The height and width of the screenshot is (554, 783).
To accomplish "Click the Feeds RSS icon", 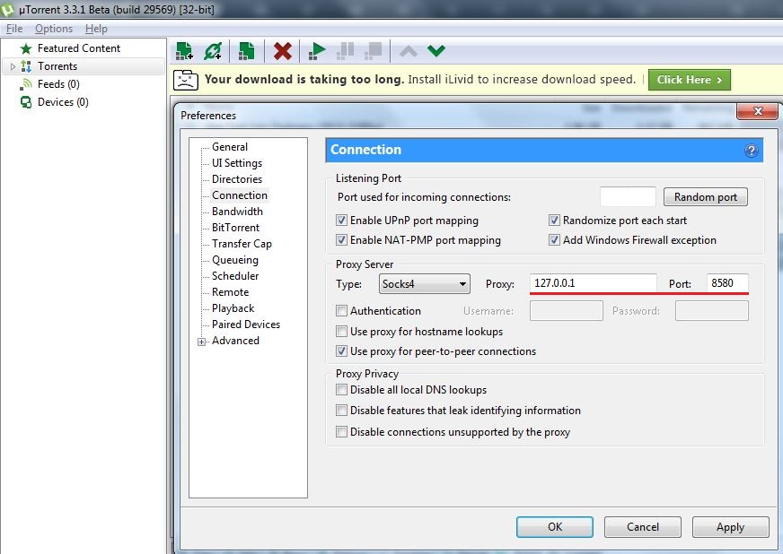I will point(26,84).
